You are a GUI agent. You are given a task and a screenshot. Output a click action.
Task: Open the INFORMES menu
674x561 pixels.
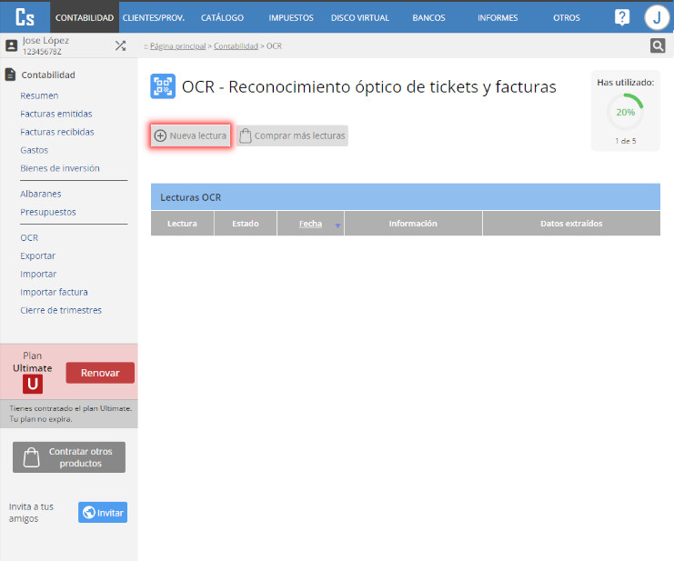pos(498,17)
